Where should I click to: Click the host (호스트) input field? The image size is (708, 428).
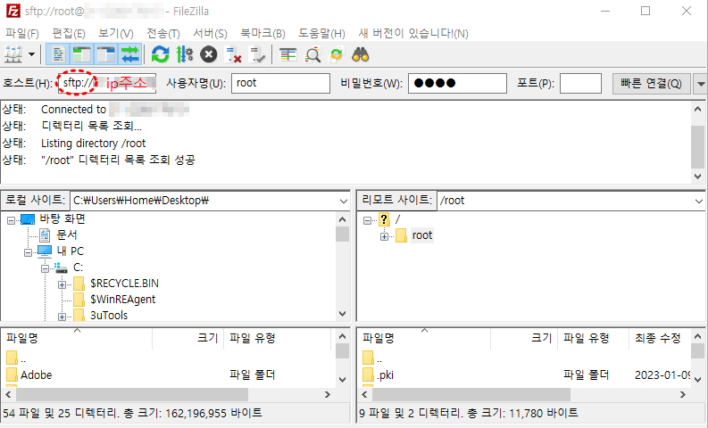click(107, 83)
